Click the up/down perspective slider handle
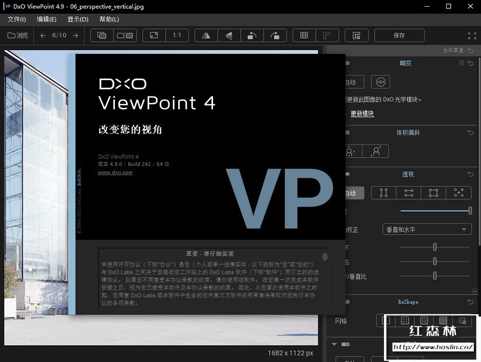The width and height of the screenshot is (481, 362). [435, 247]
